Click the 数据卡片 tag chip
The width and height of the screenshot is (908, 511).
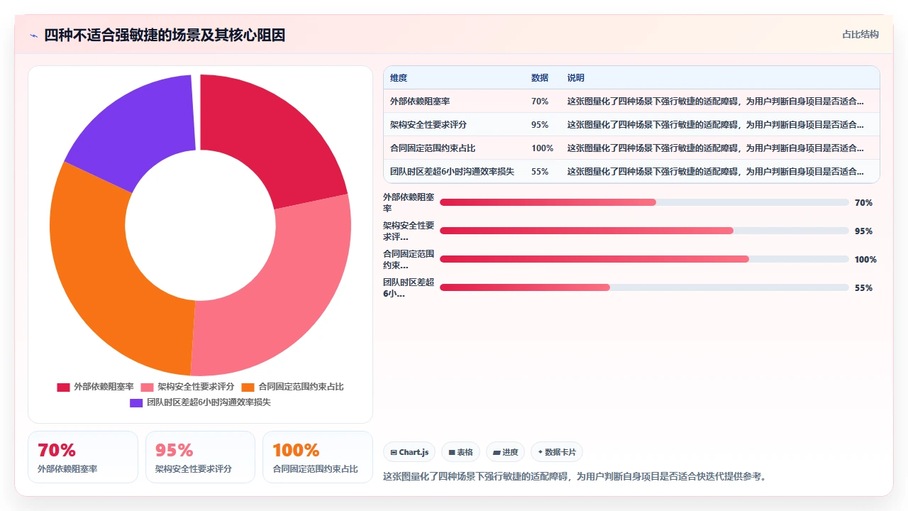pyautogui.click(x=557, y=452)
